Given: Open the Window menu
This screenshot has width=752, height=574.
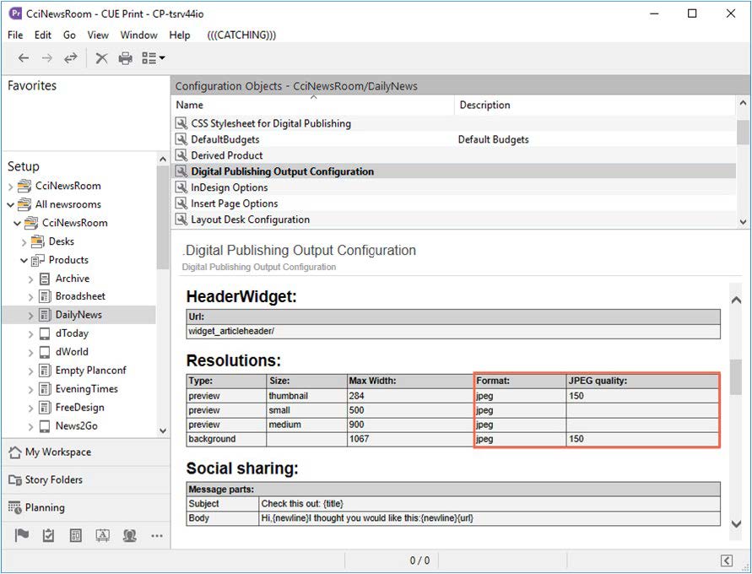Looking at the screenshot, I should click(138, 35).
